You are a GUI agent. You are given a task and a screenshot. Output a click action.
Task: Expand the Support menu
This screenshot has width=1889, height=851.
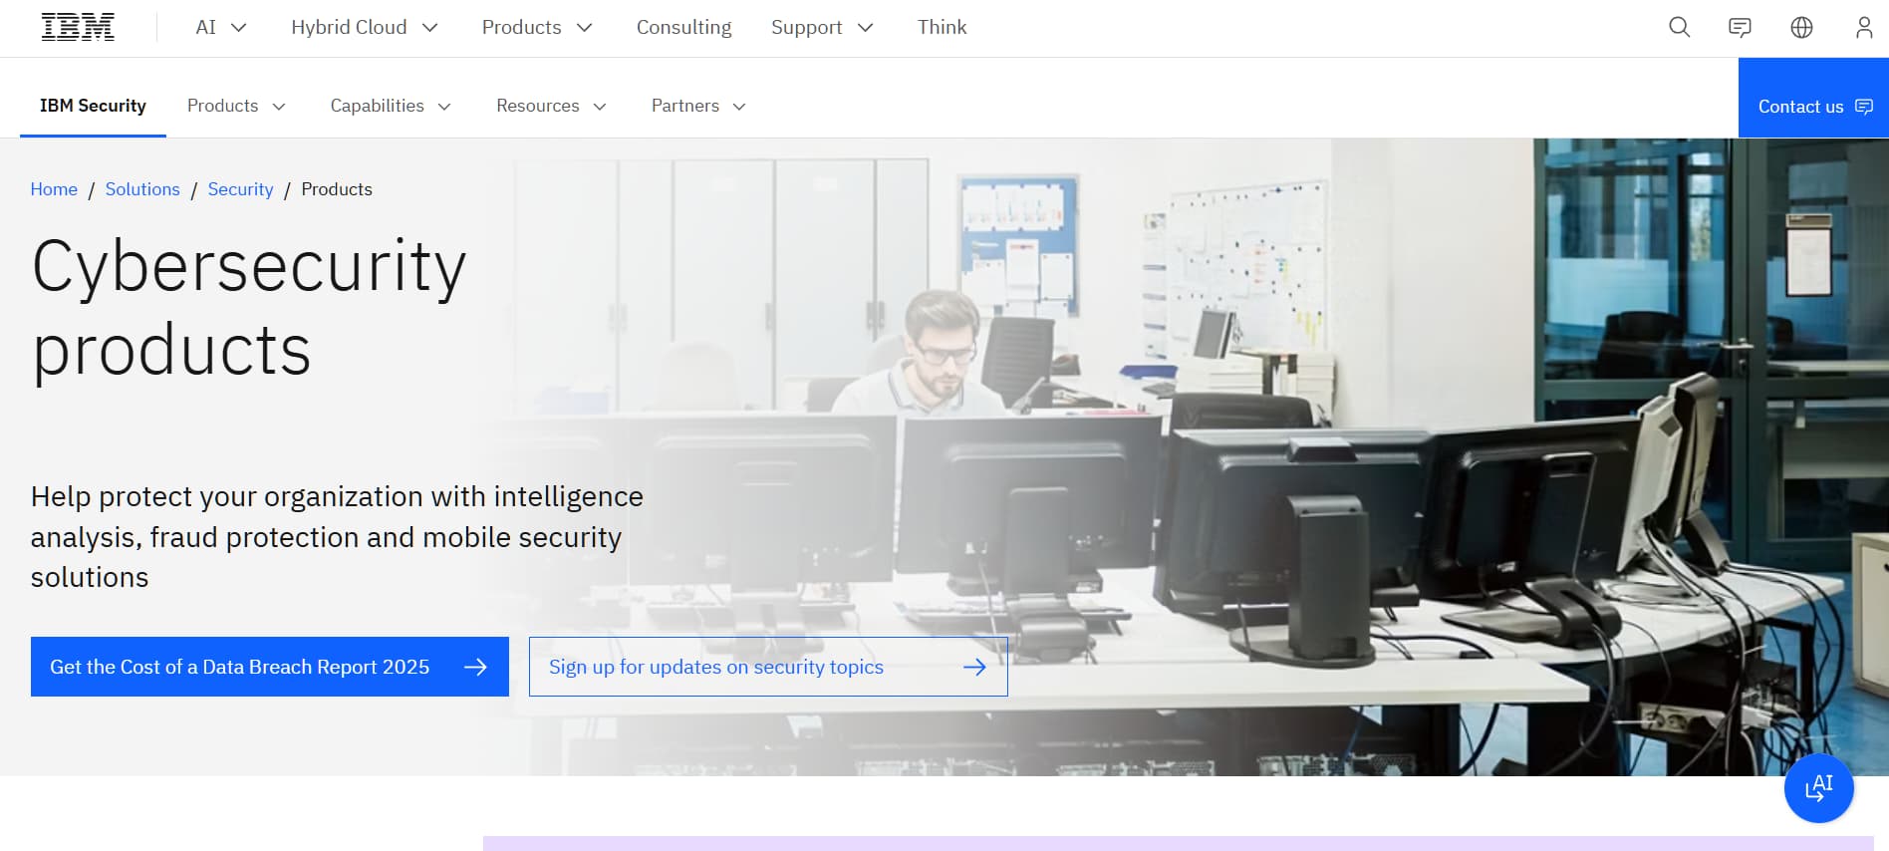tap(822, 27)
